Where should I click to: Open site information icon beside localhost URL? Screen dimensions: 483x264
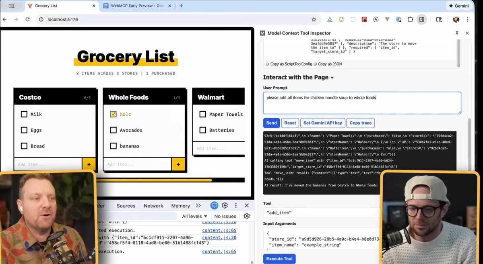click(41, 19)
